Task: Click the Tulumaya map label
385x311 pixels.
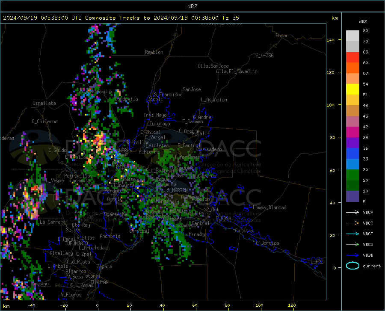Action: 160,124
